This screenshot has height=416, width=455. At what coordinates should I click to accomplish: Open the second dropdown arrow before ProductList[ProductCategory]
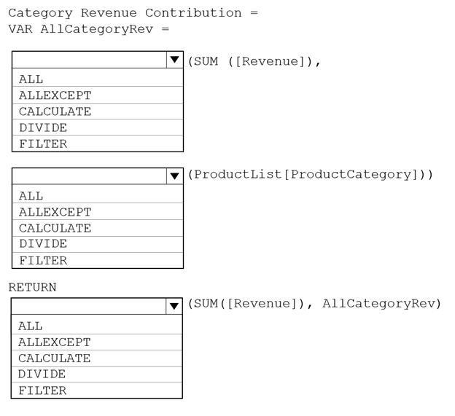175,176
